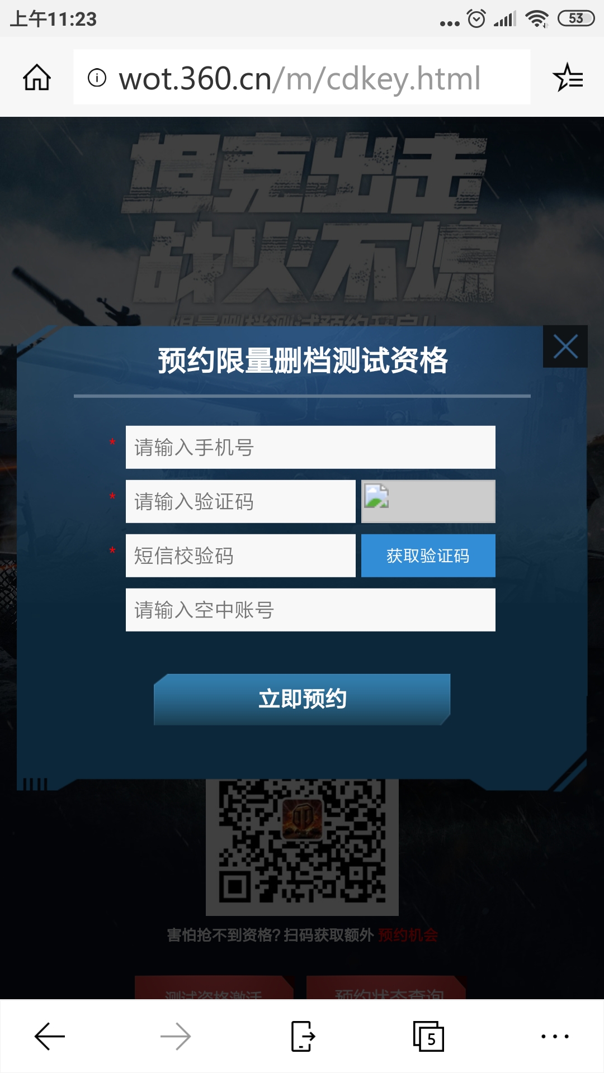Refresh the broken captcha image
Image resolution: width=604 pixels, height=1073 pixels.
tap(428, 501)
